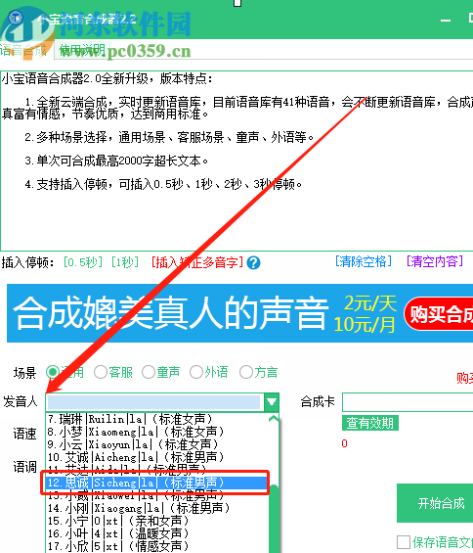Click the scroll-up arrow of voice list
The image size is (473, 553).
(x=274, y=418)
